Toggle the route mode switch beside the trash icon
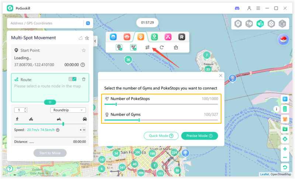This screenshot has width=295, height=179. pyautogui.click(x=73, y=79)
